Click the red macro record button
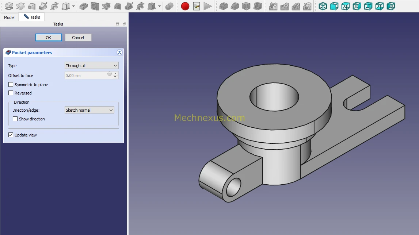Image resolution: width=419 pixels, height=235 pixels. click(x=185, y=6)
